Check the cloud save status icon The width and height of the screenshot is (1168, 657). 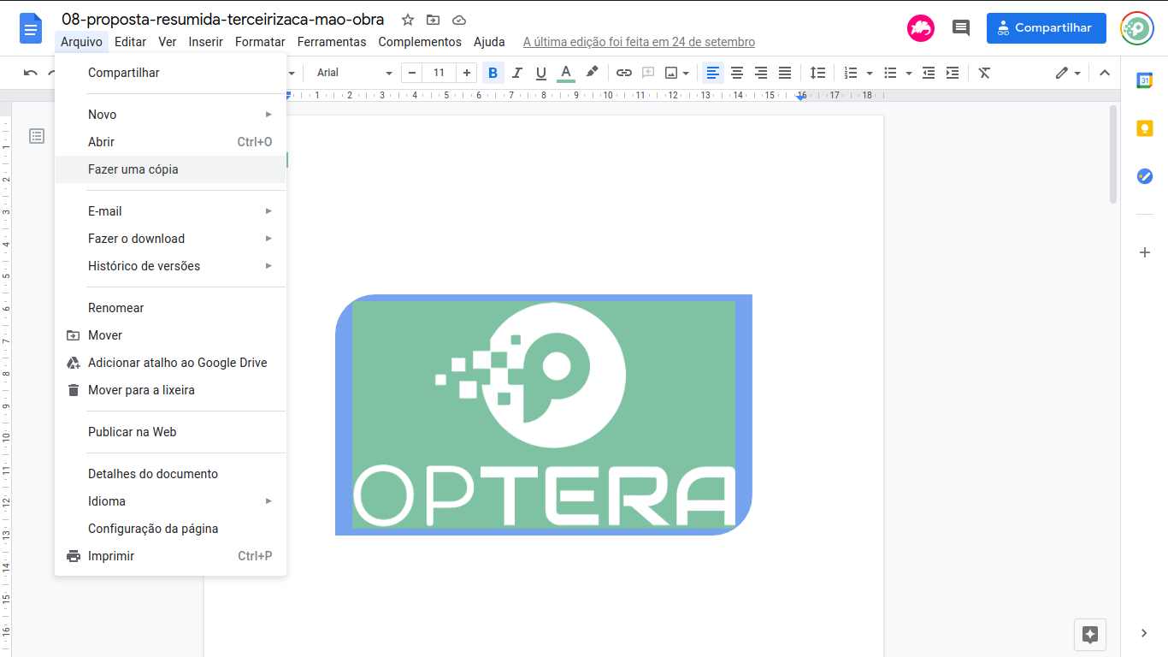pyautogui.click(x=459, y=20)
